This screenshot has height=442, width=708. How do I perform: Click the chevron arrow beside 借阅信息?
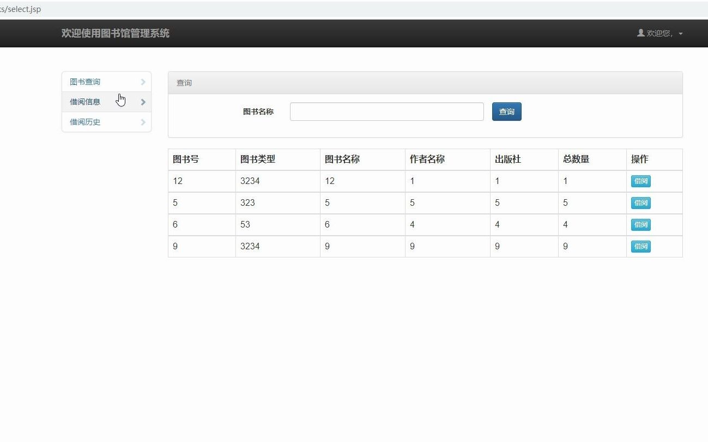point(143,102)
